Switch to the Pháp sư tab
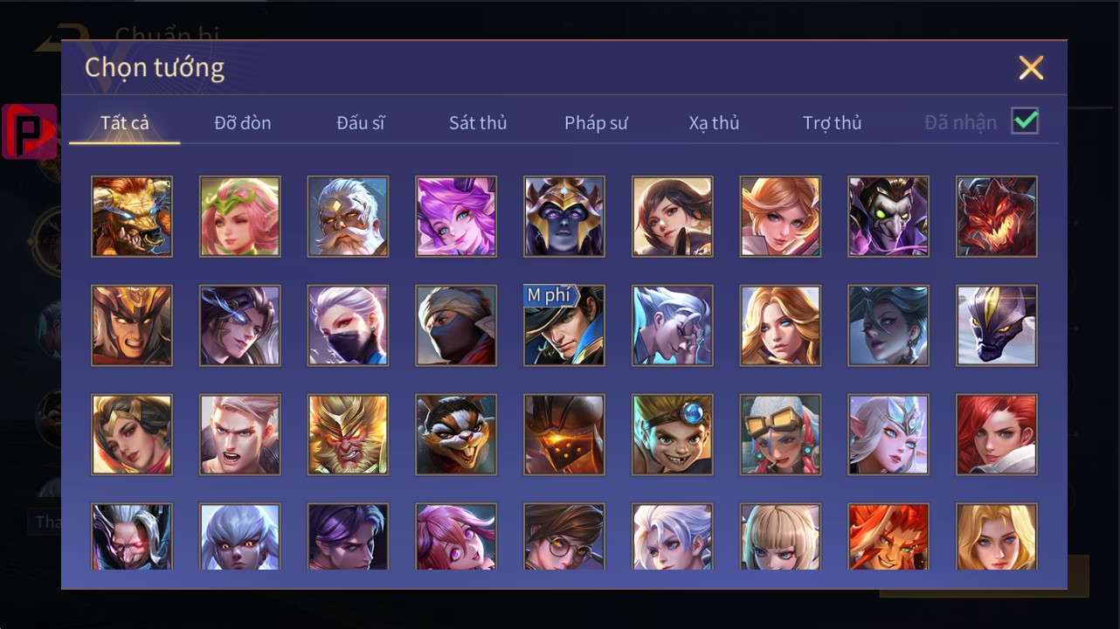Image resolution: width=1120 pixels, height=629 pixels. click(596, 123)
